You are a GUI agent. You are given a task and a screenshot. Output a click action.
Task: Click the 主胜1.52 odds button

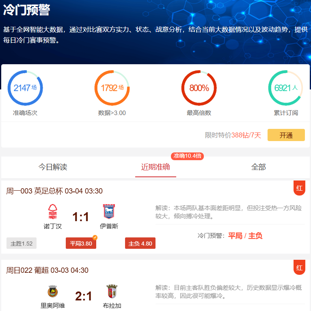point(22,243)
